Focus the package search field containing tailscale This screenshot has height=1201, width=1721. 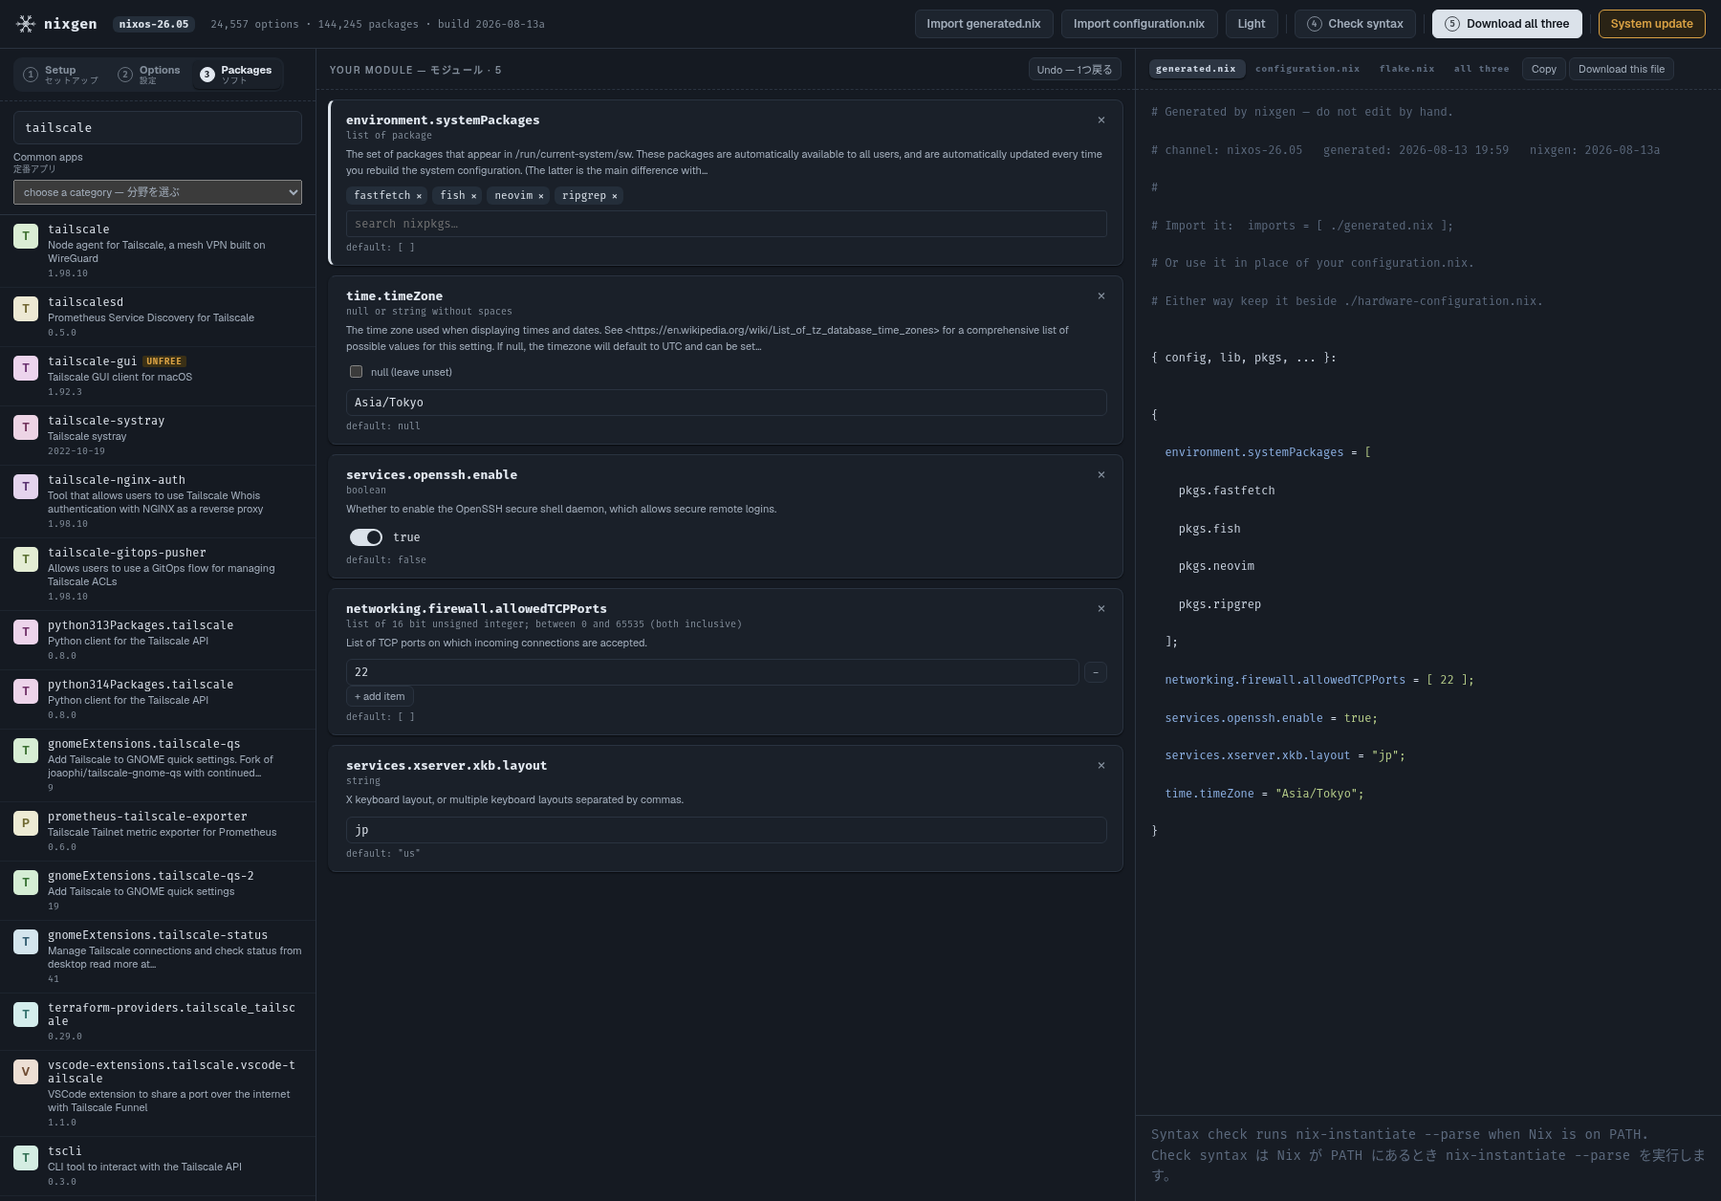(158, 128)
